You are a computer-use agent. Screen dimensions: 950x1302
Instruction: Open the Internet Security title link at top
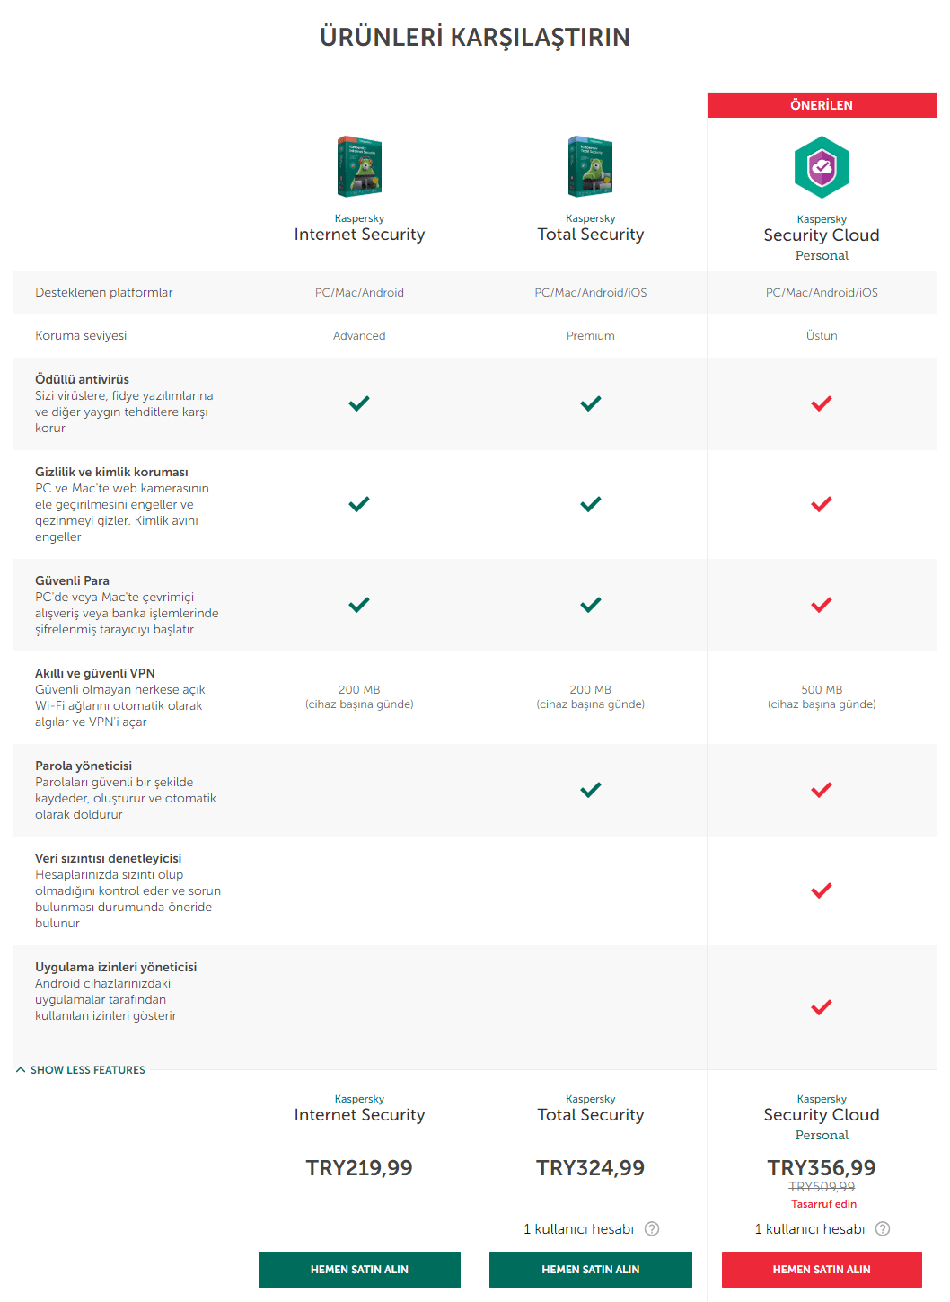(359, 235)
